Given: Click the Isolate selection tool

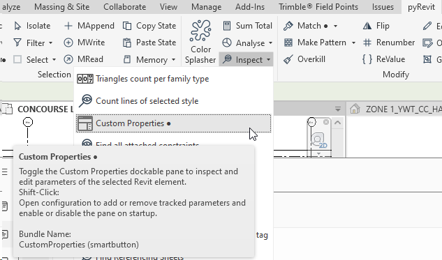Looking at the screenshot, I should (x=32, y=26).
